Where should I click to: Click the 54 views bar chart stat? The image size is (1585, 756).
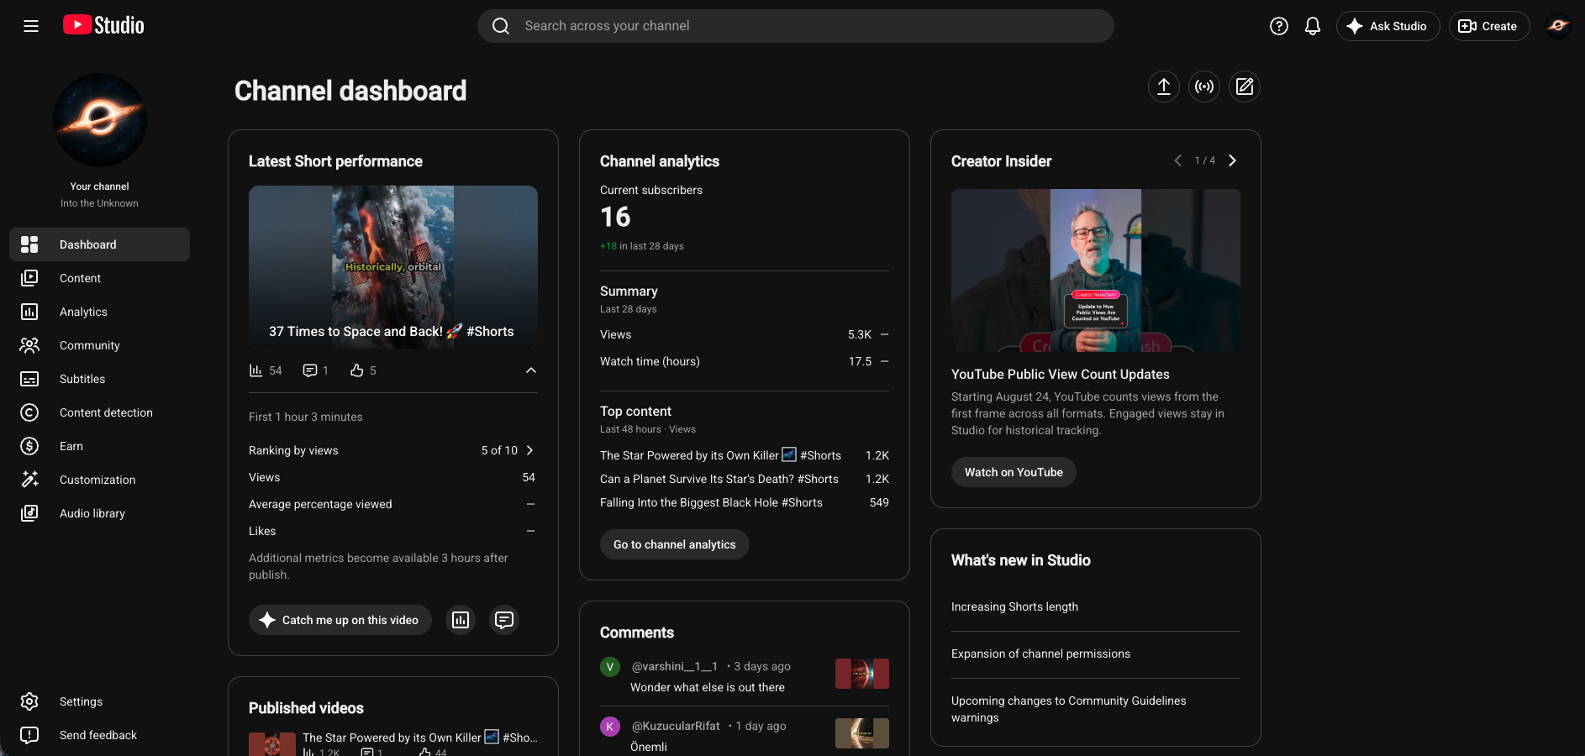266,370
